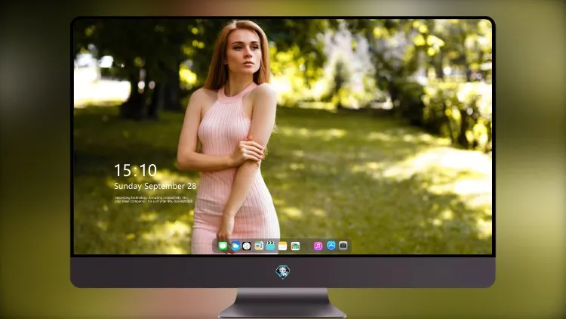Open the fourth dock icon with a blue note

click(259, 246)
